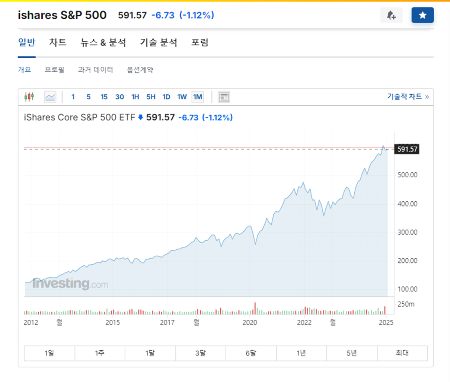The width and height of the screenshot is (450, 382).
Task: Go to the 프로필 sub-tab
Action: point(54,70)
